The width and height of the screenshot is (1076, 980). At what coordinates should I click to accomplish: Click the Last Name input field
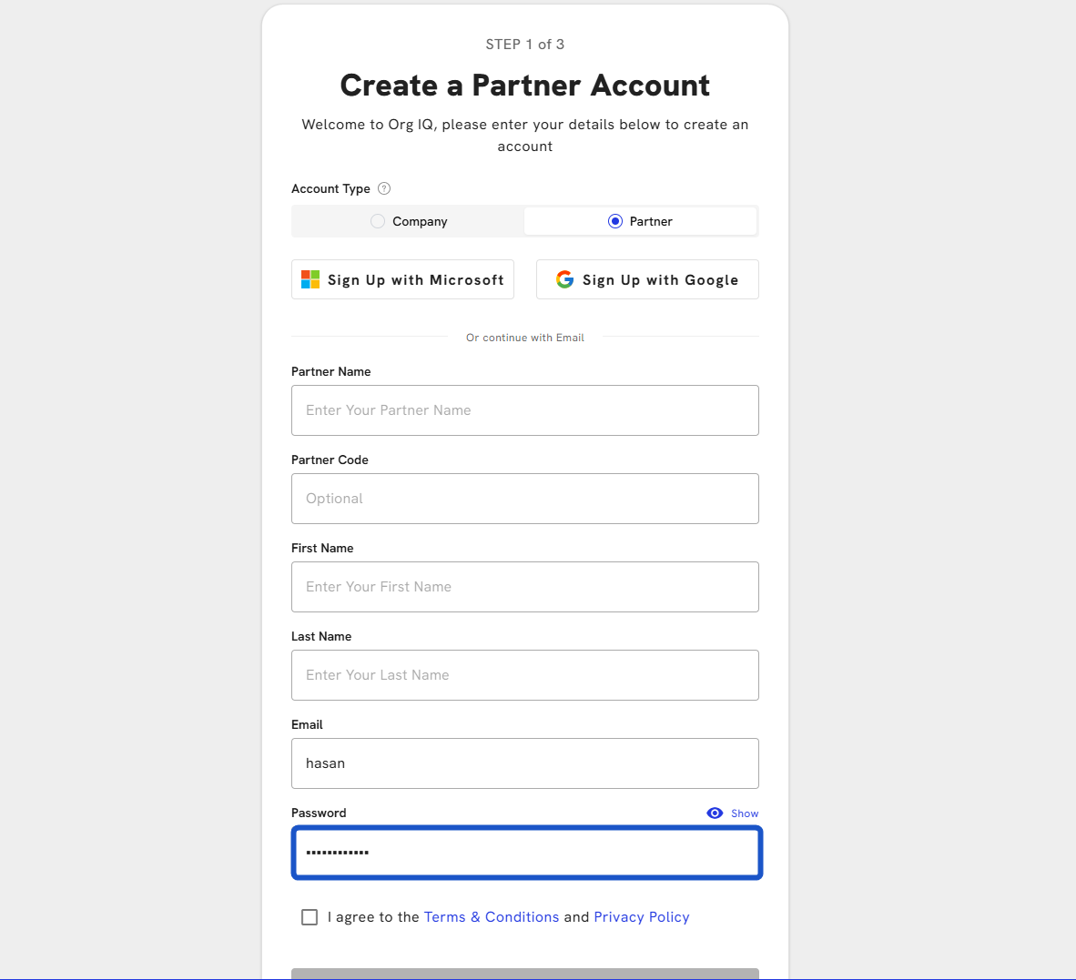(x=525, y=675)
